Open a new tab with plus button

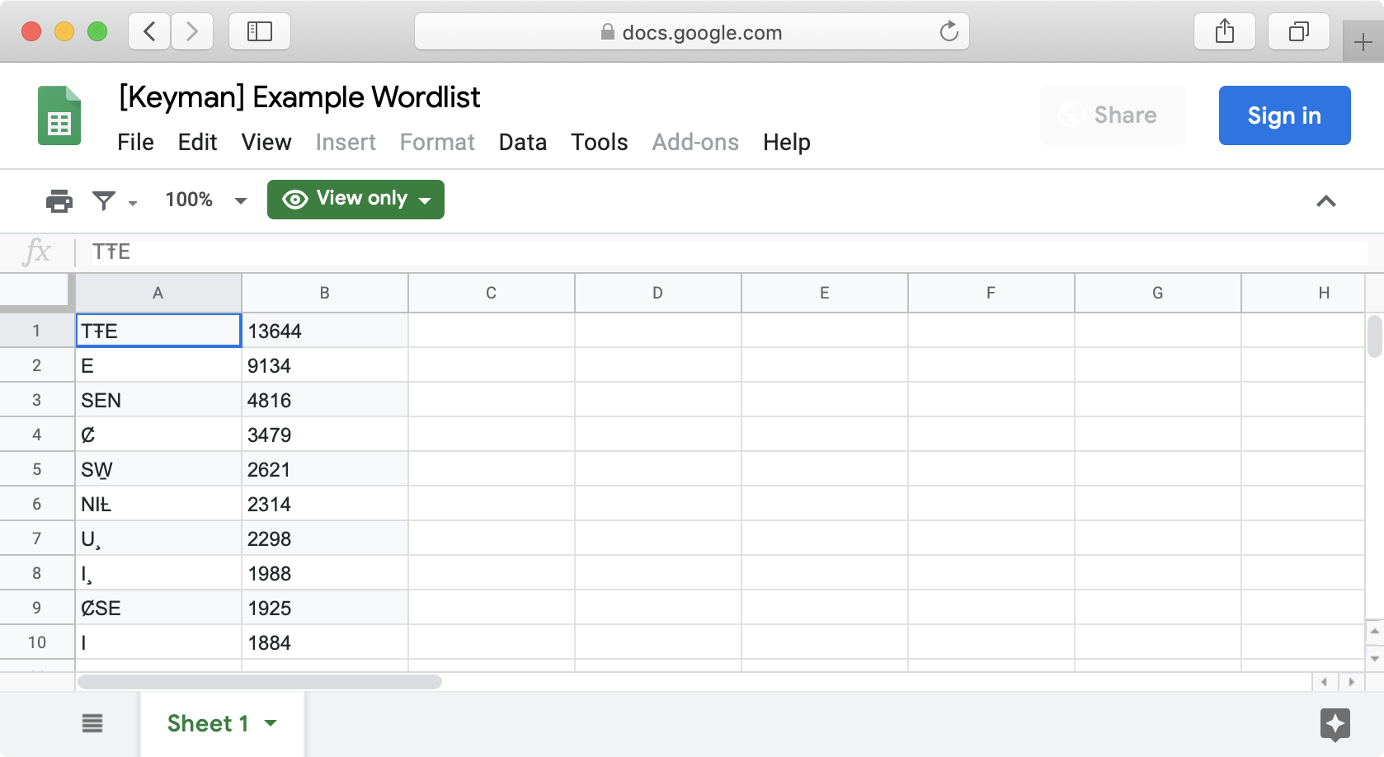(x=1363, y=41)
